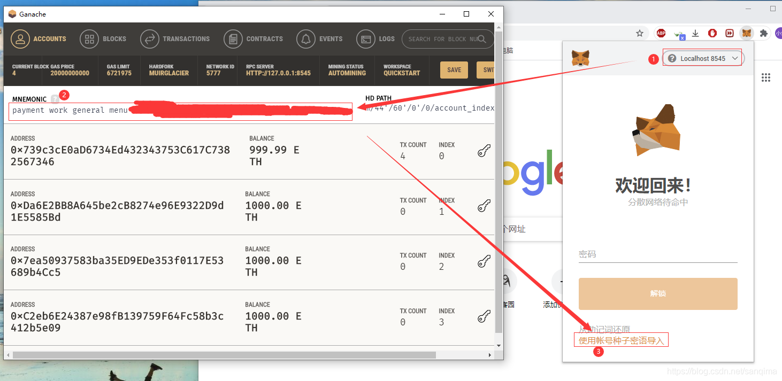Click the 使用帐号种子密语导入 link
Image resolution: width=782 pixels, height=381 pixels.
click(x=621, y=340)
